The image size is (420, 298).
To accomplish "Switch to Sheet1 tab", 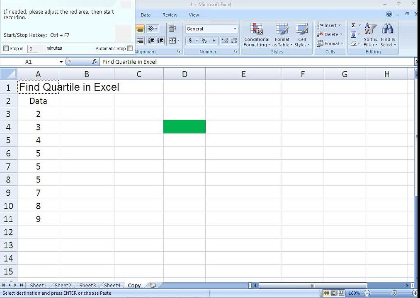I will tap(38, 286).
